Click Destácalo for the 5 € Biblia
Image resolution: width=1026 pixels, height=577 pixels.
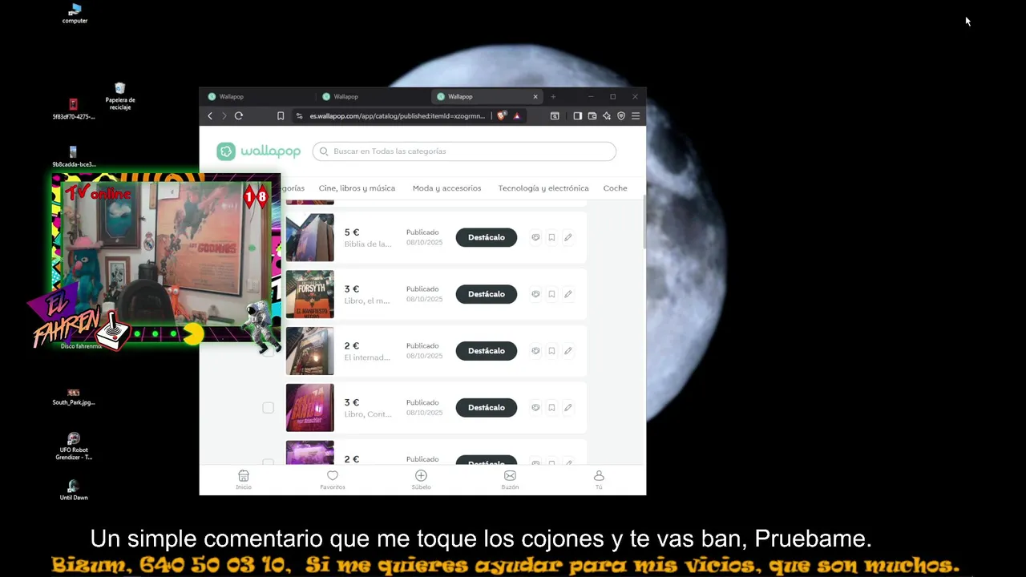487,237
